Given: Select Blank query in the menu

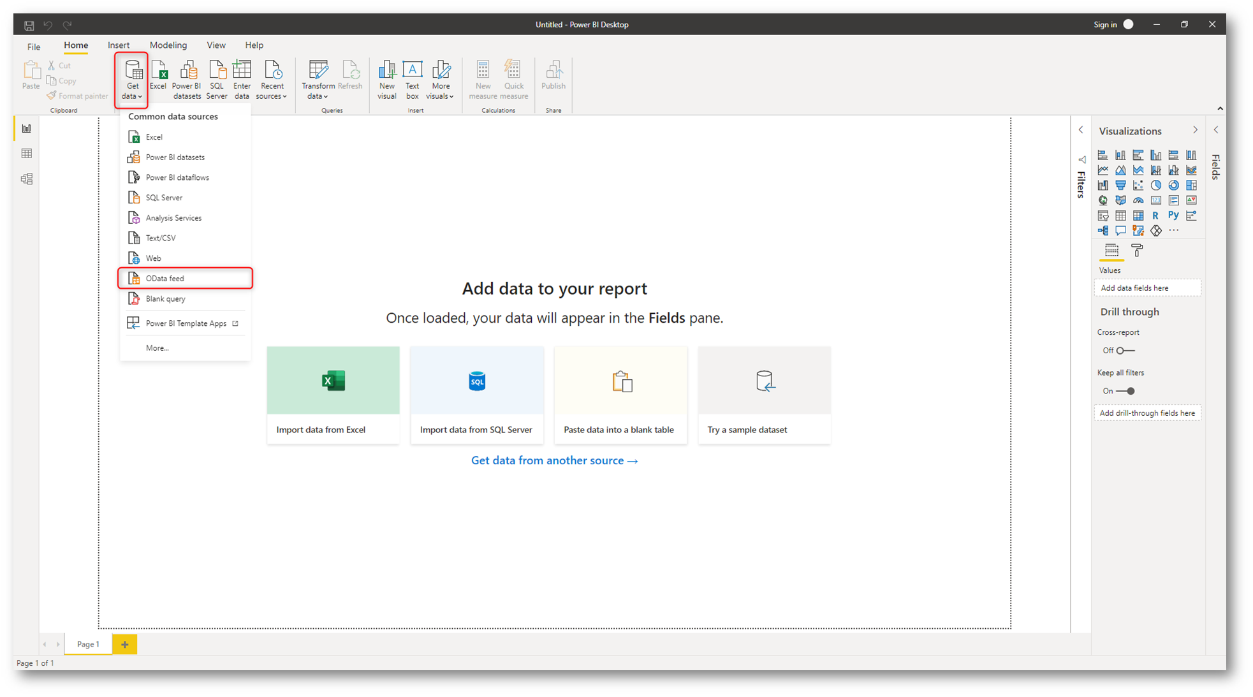Looking at the screenshot, I should click(x=186, y=298).
